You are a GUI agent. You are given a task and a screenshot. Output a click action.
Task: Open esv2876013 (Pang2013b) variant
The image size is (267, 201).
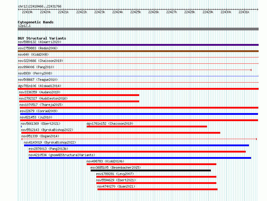click(48, 149)
